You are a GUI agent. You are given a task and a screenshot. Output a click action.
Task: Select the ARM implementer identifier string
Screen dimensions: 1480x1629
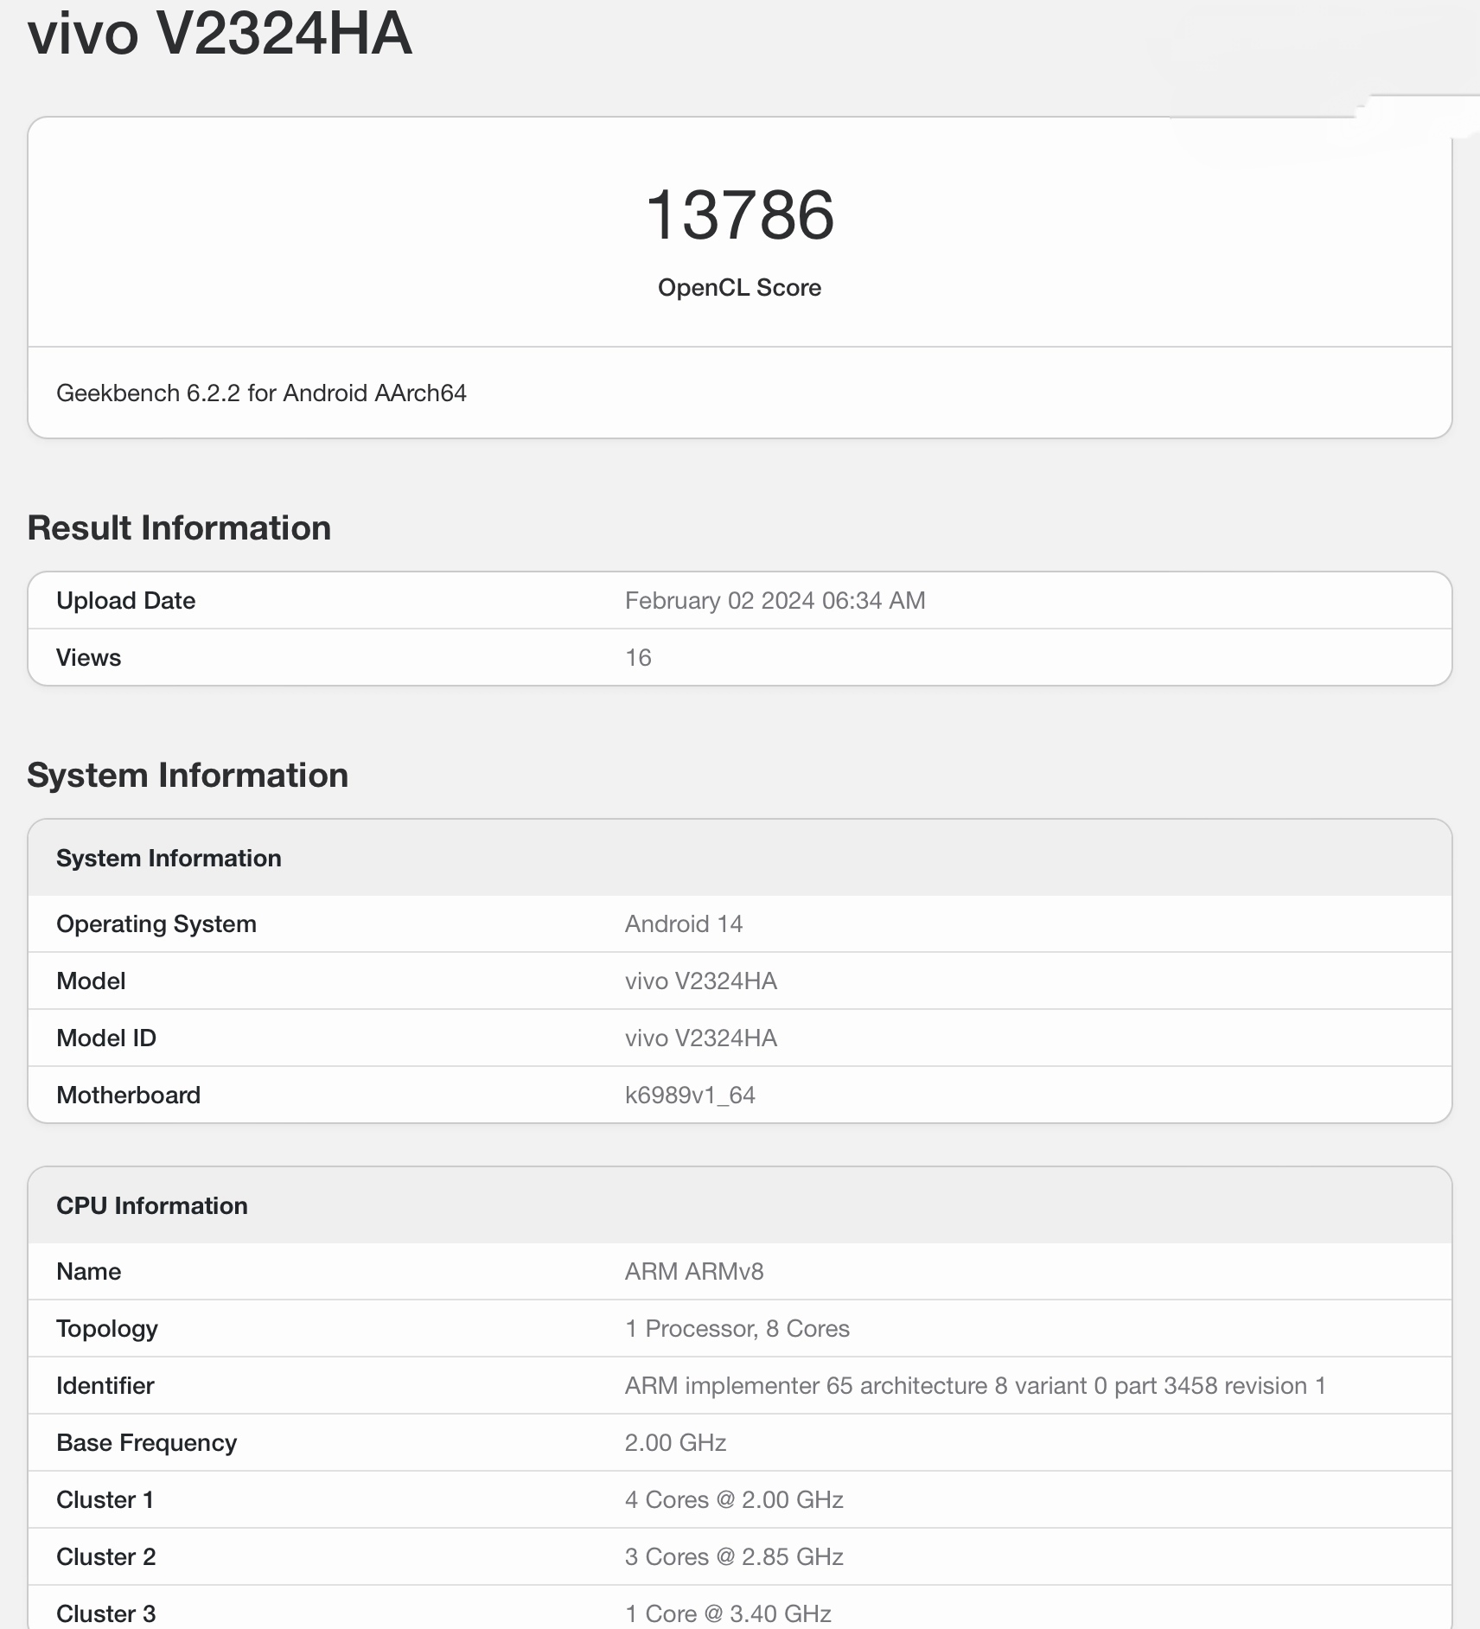(974, 1386)
